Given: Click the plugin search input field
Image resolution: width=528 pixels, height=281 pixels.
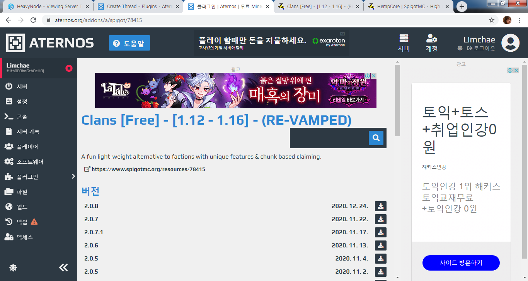Looking at the screenshot, I should (329, 138).
